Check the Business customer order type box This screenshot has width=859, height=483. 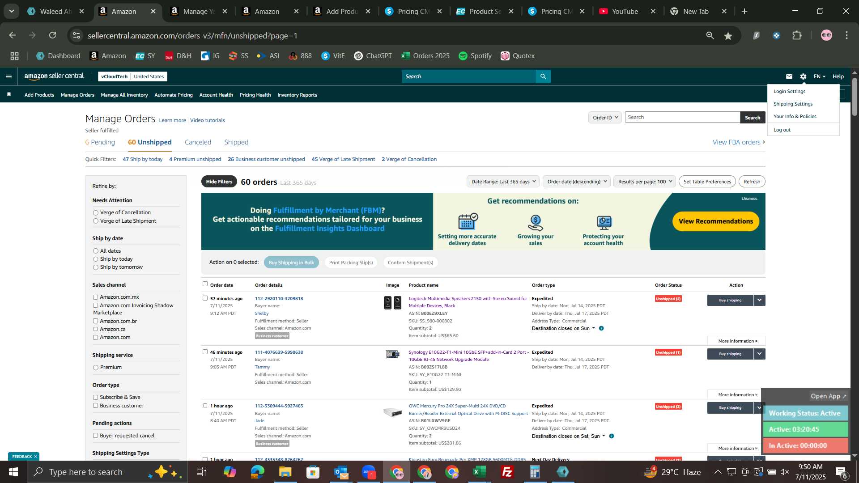point(95,406)
